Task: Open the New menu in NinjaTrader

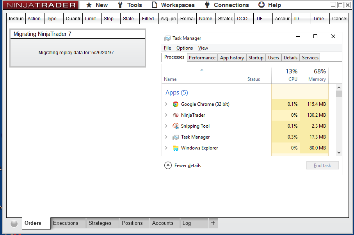Action: (97, 5)
